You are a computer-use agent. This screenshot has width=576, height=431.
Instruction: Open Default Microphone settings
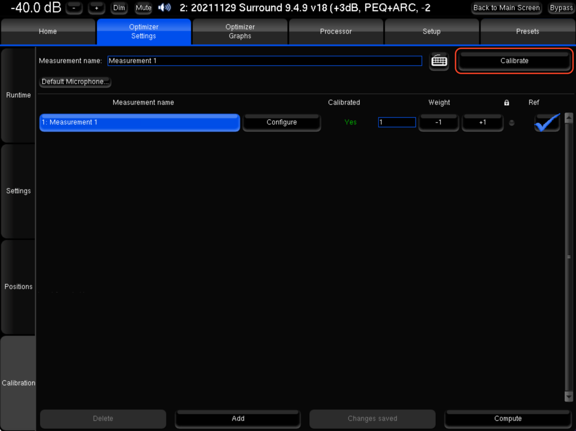[75, 81]
